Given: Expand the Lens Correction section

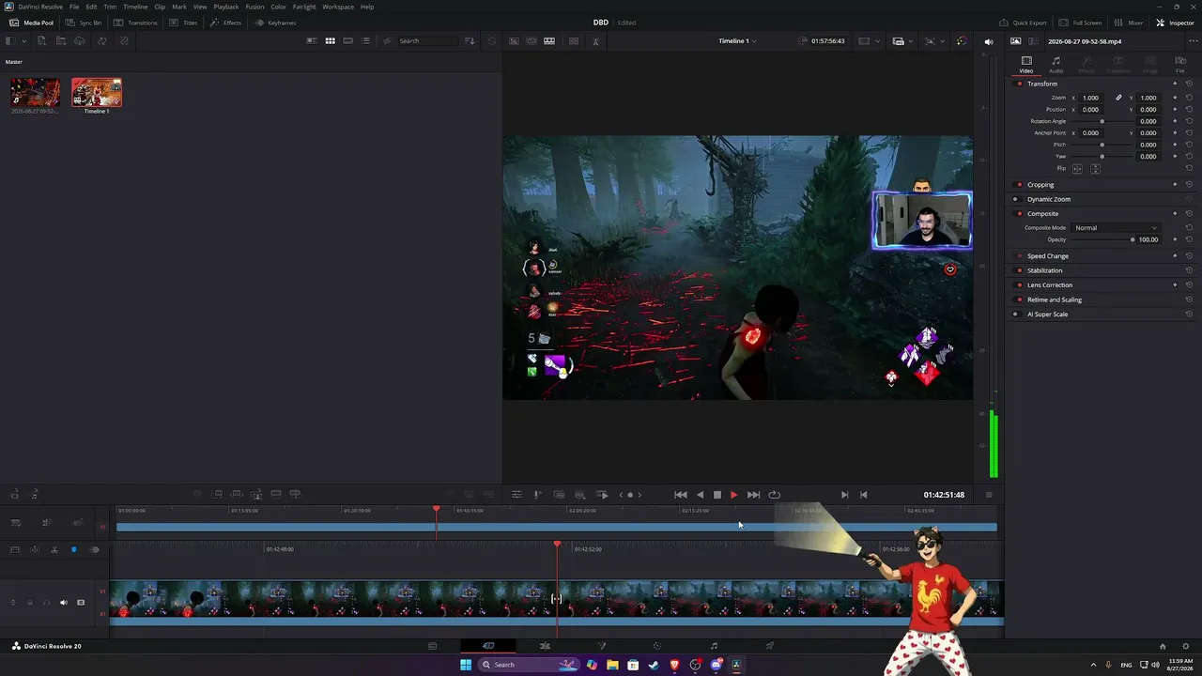Looking at the screenshot, I should tap(1050, 285).
